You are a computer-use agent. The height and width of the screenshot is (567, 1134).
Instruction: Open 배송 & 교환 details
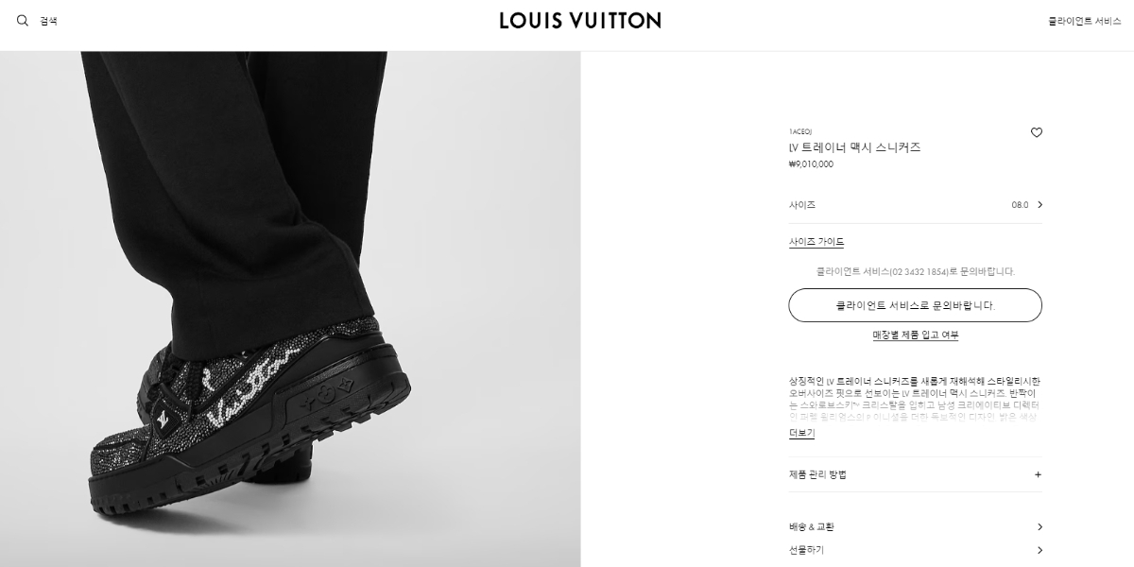point(916,527)
